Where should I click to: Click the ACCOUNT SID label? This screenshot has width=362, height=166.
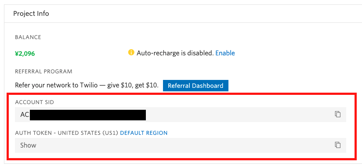(x=34, y=102)
